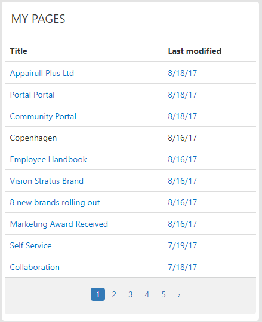Select the Copenhagen row title
Viewport: 262px width, 322px height.
(33, 138)
